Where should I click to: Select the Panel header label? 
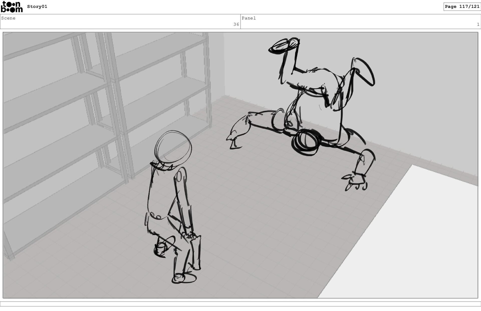[249, 18]
